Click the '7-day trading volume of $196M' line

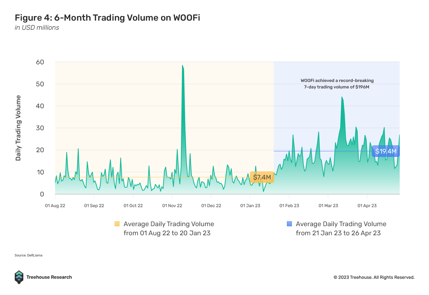click(x=337, y=87)
